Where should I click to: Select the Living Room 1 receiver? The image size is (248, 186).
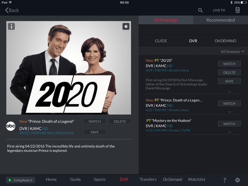(21, 180)
